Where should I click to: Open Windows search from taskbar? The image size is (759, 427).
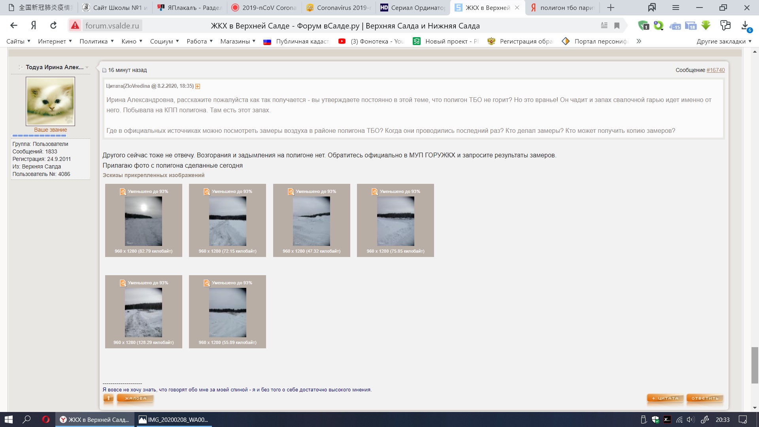26,419
